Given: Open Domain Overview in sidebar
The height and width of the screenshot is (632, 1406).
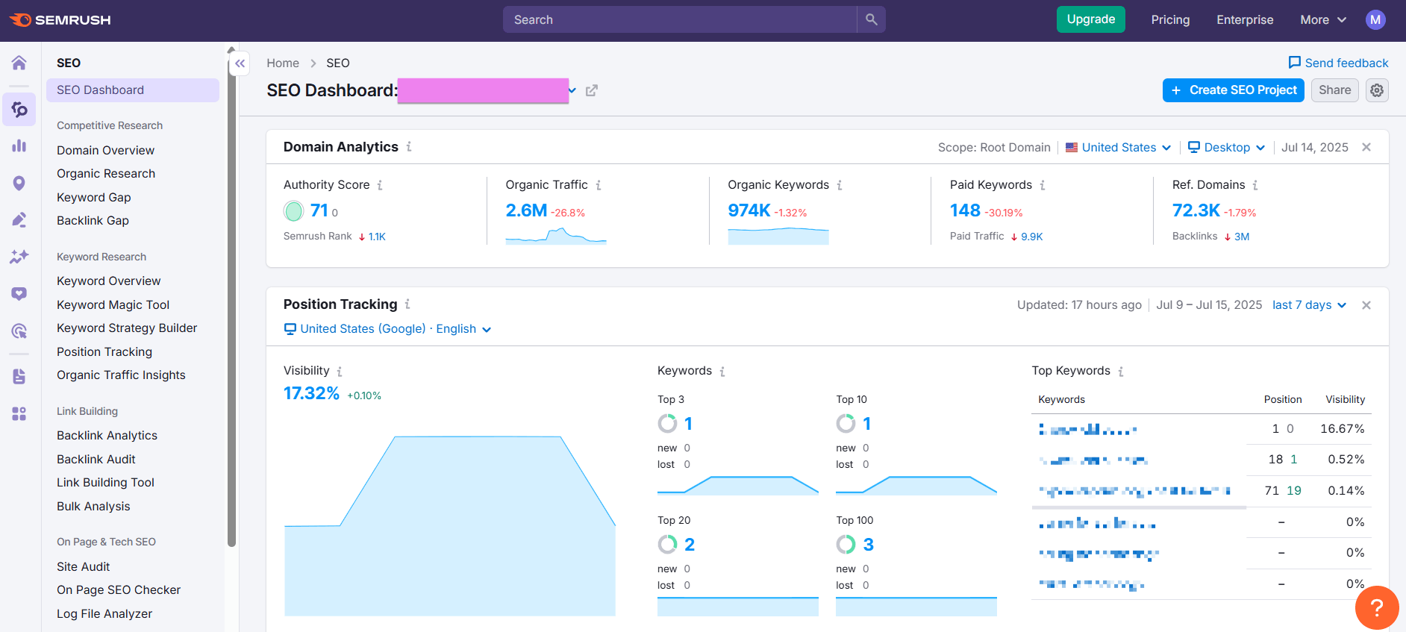Looking at the screenshot, I should (106, 150).
